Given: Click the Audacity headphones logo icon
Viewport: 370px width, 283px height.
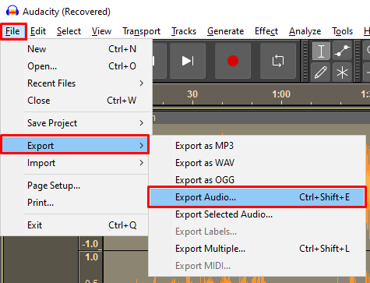Looking at the screenshot, I should pos(12,11).
